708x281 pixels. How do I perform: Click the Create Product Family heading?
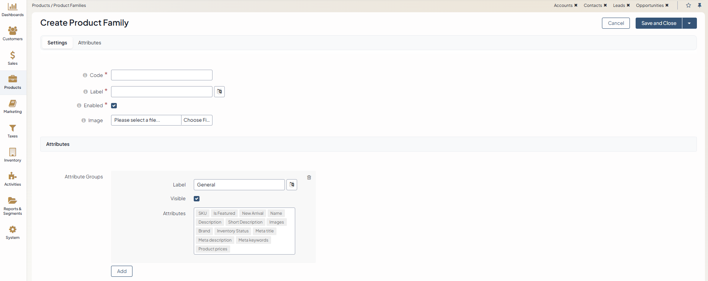[85, 23]
